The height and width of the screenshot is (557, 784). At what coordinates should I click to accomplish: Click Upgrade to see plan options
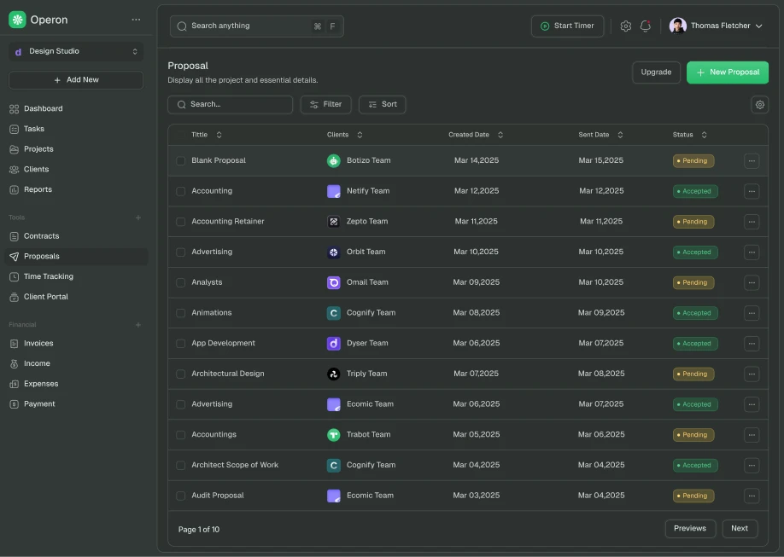[x=656, y=73]
